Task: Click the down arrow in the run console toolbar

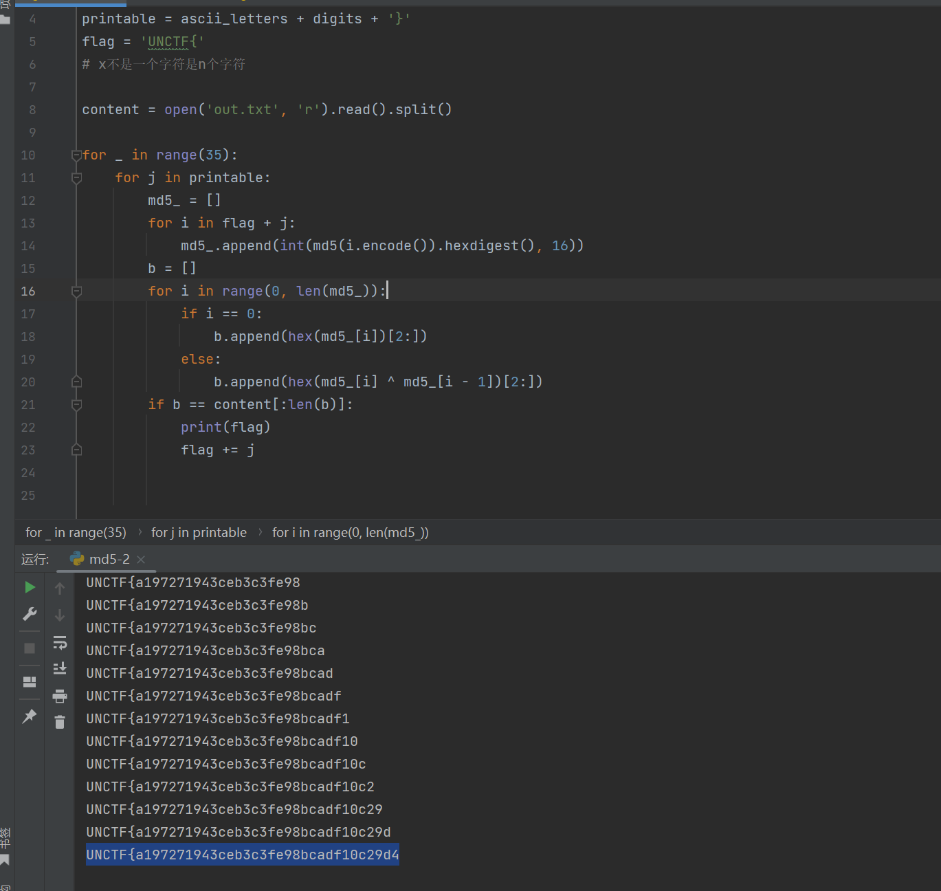Action: click(60, 615)
